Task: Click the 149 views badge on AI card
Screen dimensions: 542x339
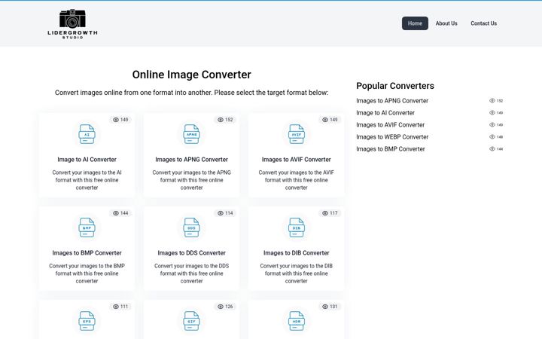Action: [x=120, y=120]
